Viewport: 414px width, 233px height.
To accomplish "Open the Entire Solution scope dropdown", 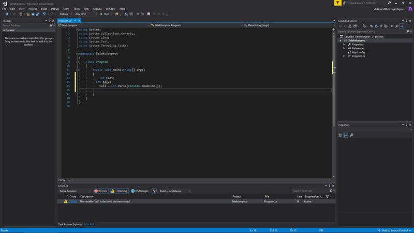I will (75, 191).
